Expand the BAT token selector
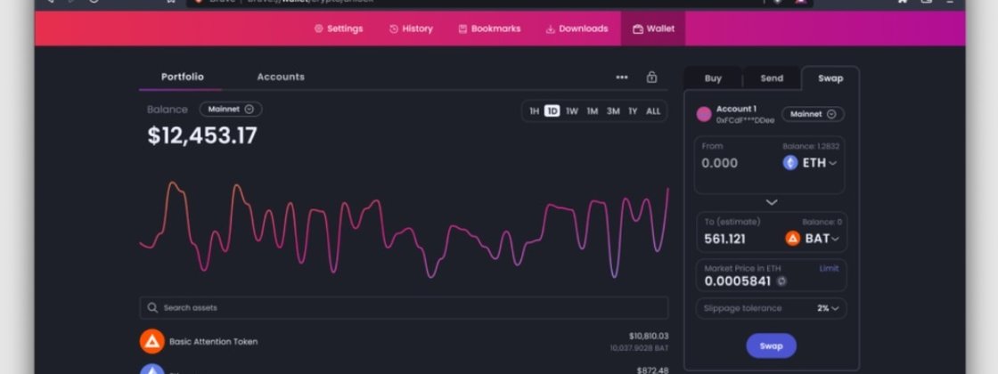The image size is (998, 374). (x=812, y=239)
